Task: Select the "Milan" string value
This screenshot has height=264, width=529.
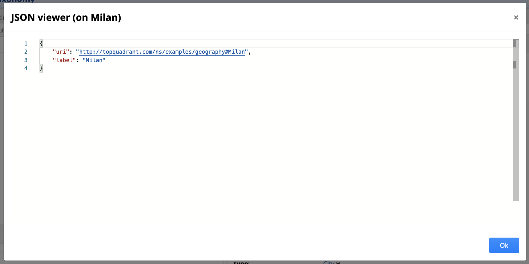Action: coord(94,60)
